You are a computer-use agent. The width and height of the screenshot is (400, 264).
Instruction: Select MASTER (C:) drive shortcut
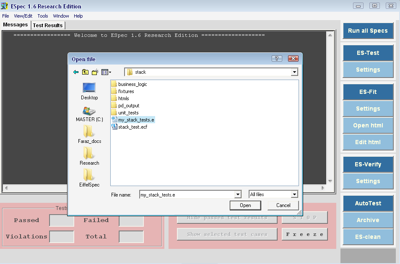pyautogui.click(x=89, y=114)
